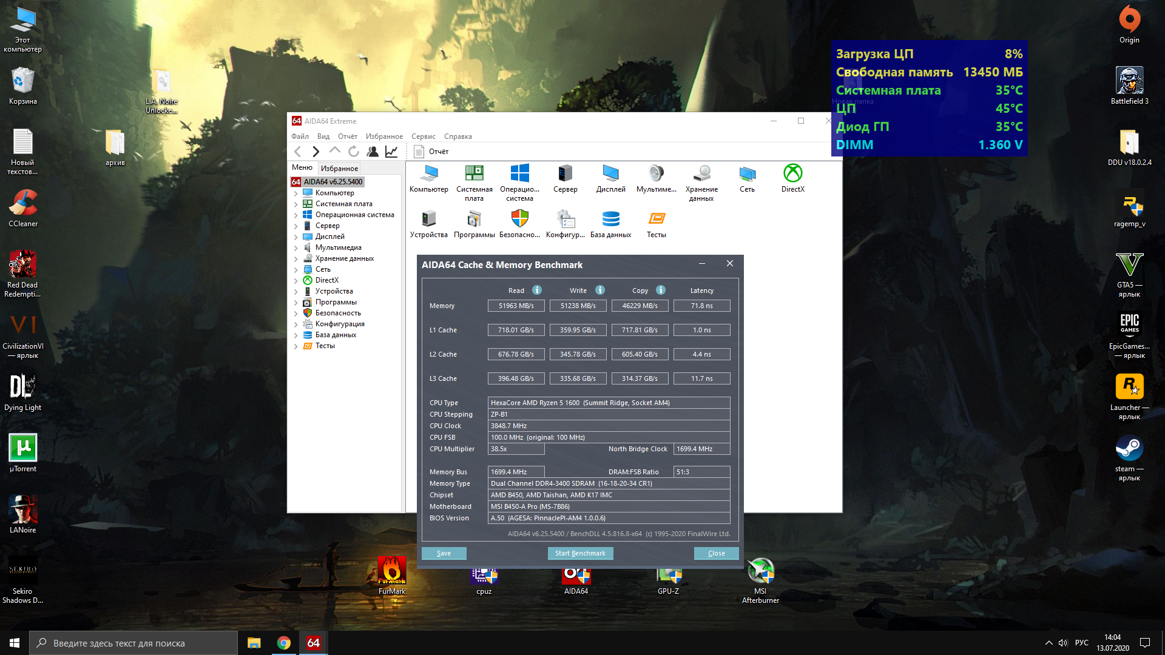Expand the Дисплей tree node
This screenshot has height=655, width=1165.
click(x=296, y=237)
